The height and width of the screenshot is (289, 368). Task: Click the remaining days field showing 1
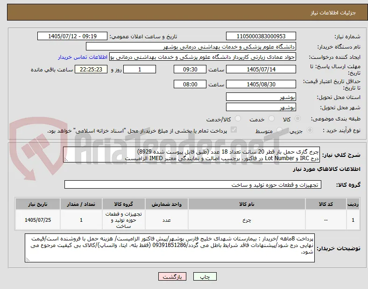coord(140,69)
